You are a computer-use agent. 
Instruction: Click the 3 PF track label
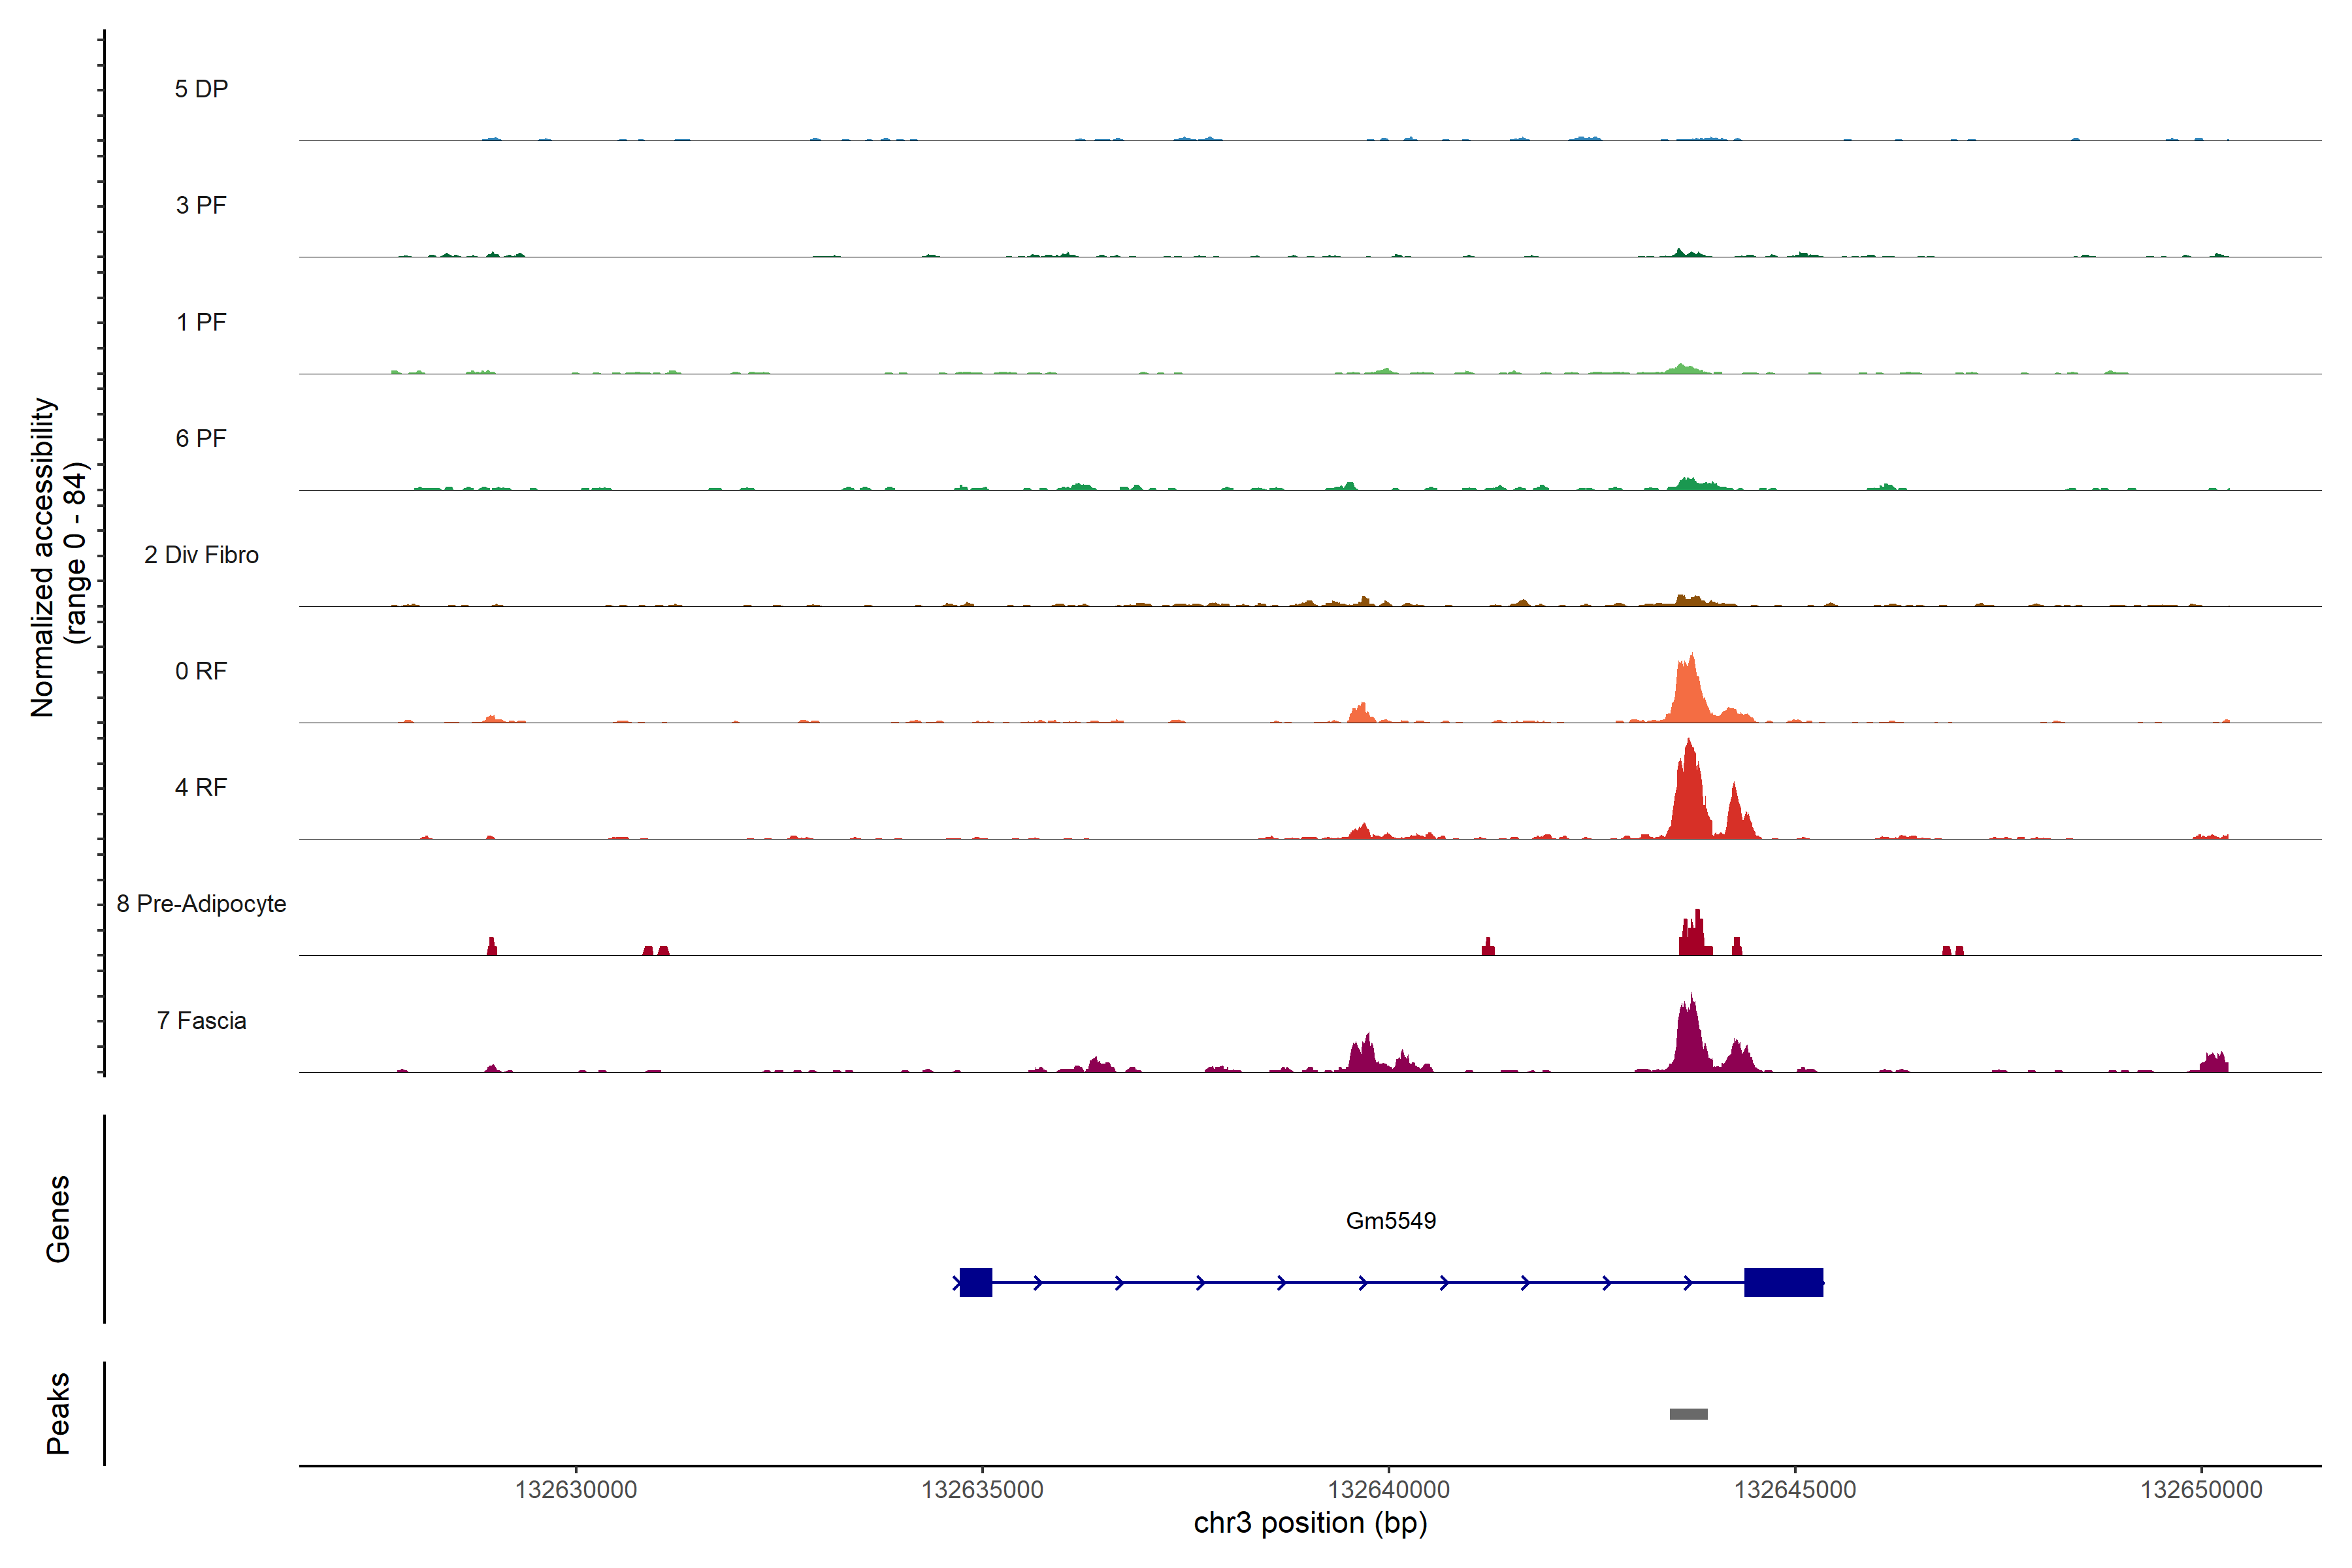coord(201,205)
